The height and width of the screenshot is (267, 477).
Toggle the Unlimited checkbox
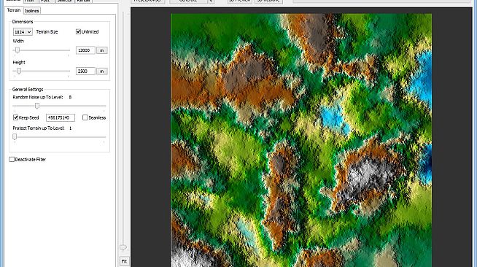78,31
